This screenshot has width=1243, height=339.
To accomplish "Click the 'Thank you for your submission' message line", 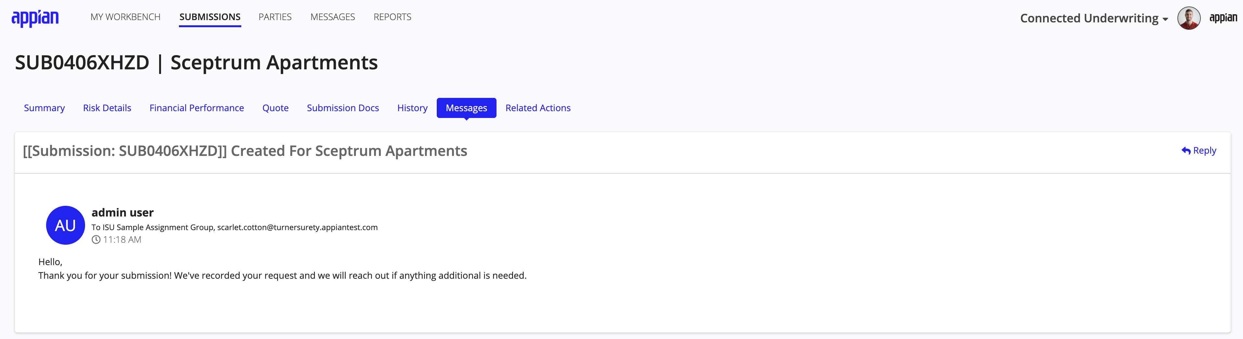I will click(282, 275).
